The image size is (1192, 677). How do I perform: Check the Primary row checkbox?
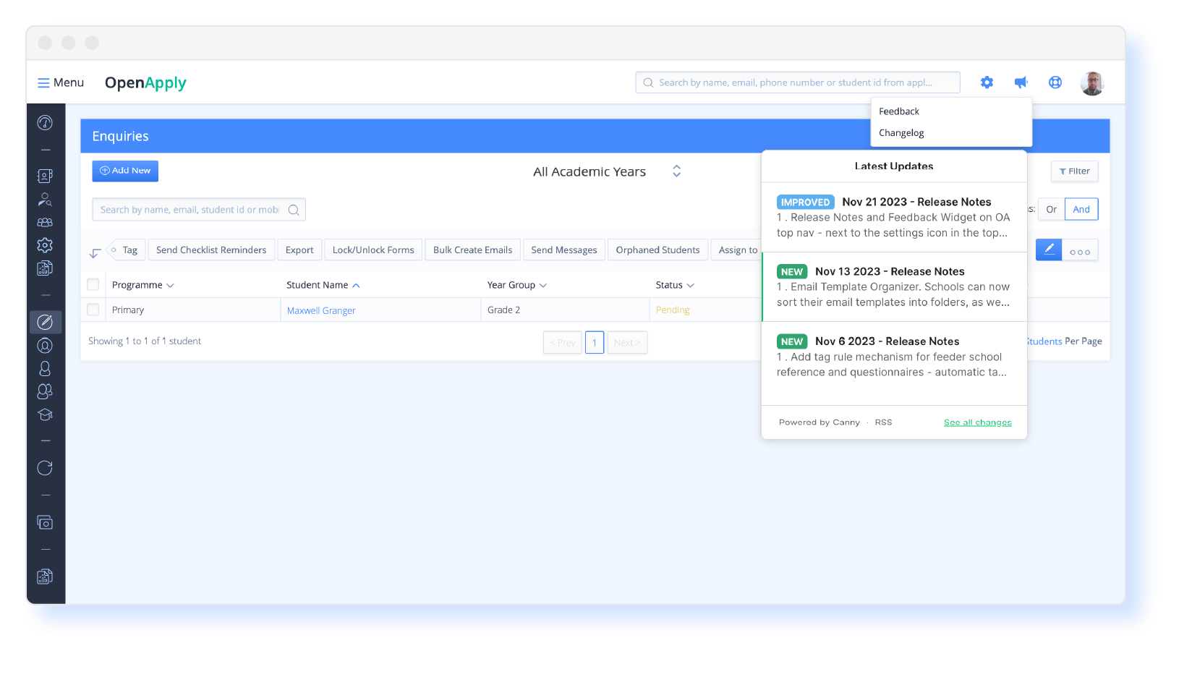pyautogui.click(x=93, y=310)
